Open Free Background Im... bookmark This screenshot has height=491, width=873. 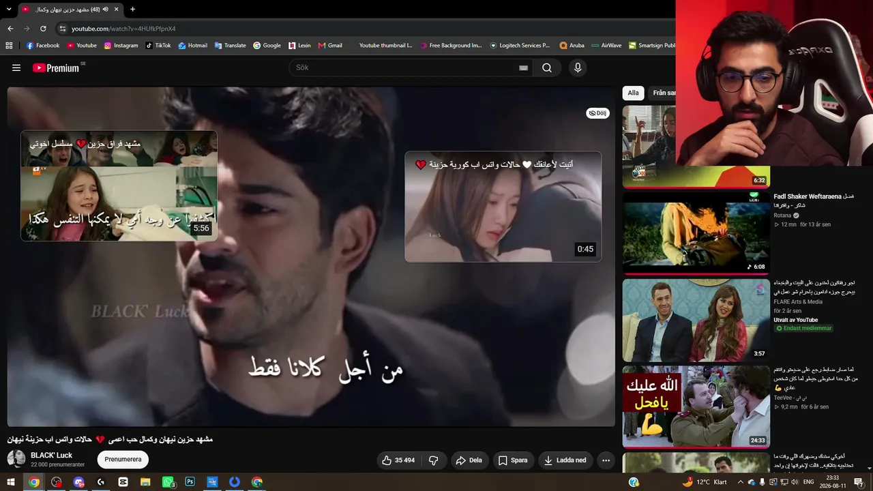tap(451, 46)
